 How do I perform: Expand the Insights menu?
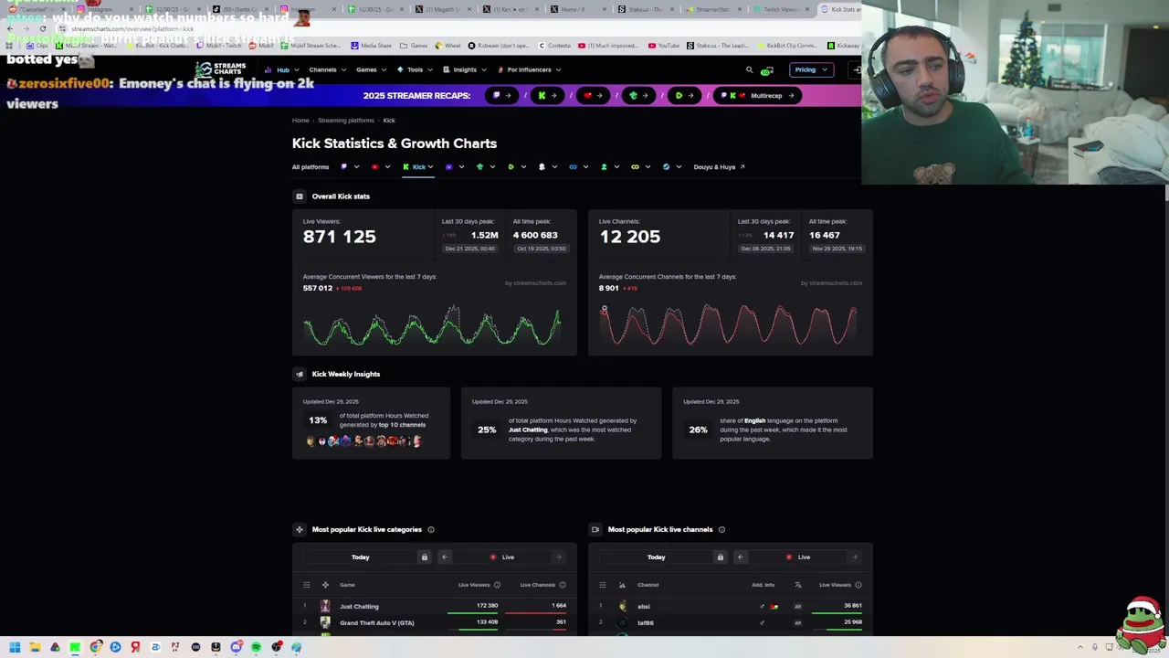click(x=464, y=69)
